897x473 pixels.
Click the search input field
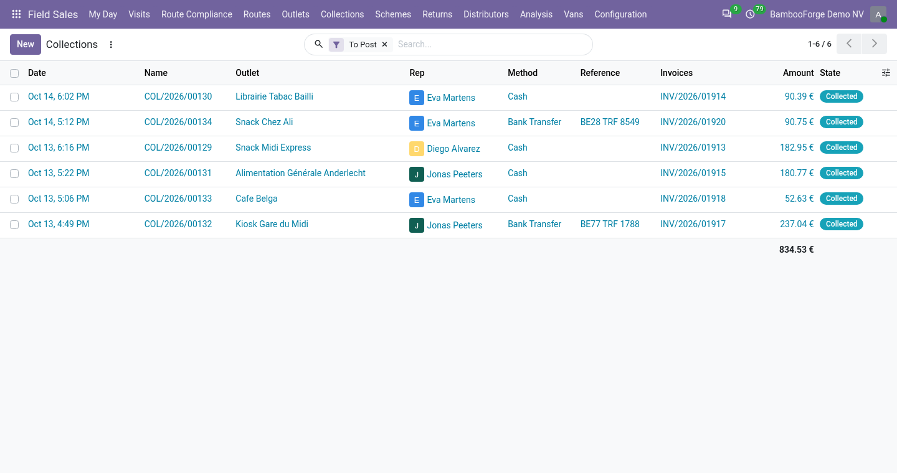click(x=491, y=44)
